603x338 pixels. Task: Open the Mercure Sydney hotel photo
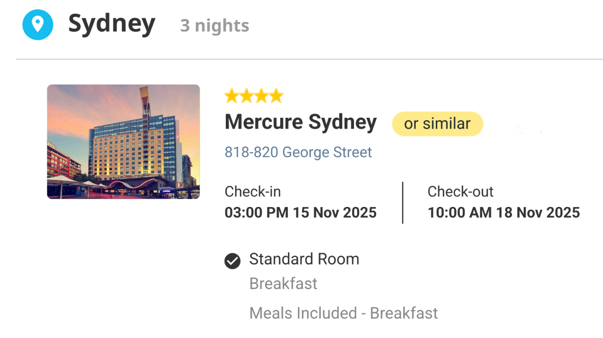pos(123,142)
